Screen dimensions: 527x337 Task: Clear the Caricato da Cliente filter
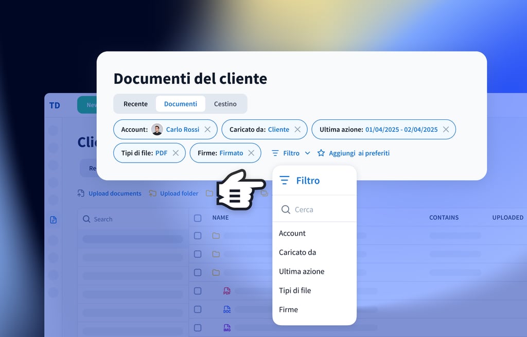click(x=297, y=130)
